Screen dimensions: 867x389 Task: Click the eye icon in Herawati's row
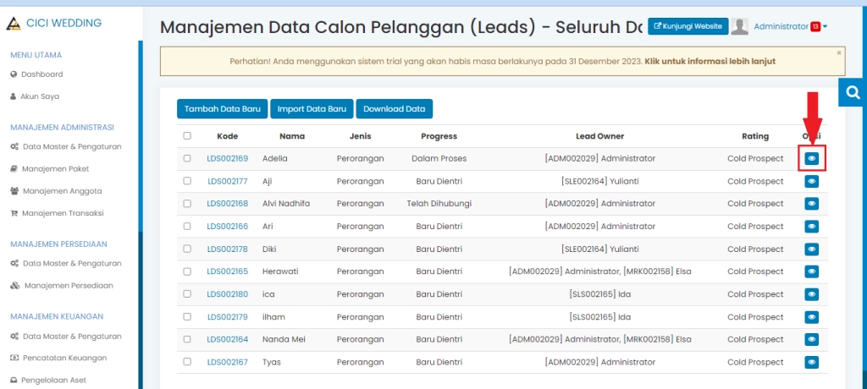811,271
